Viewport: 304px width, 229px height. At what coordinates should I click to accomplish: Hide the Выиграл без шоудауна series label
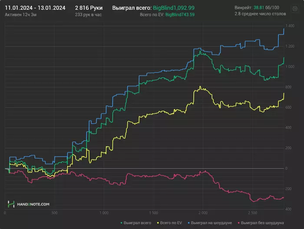point(262,223)
